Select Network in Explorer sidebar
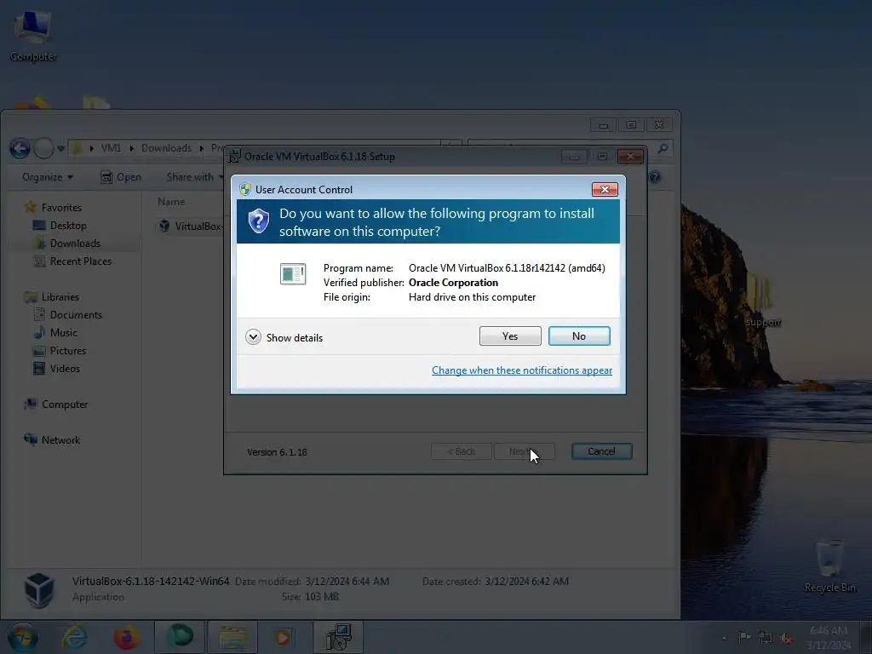This screenshot has height=654, width=872. pos(60,440)
